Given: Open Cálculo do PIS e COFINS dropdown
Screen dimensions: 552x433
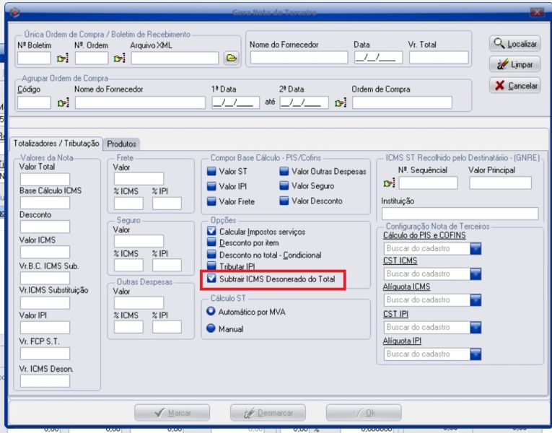Looking at the screenshot, I should [x=476, y=248].
